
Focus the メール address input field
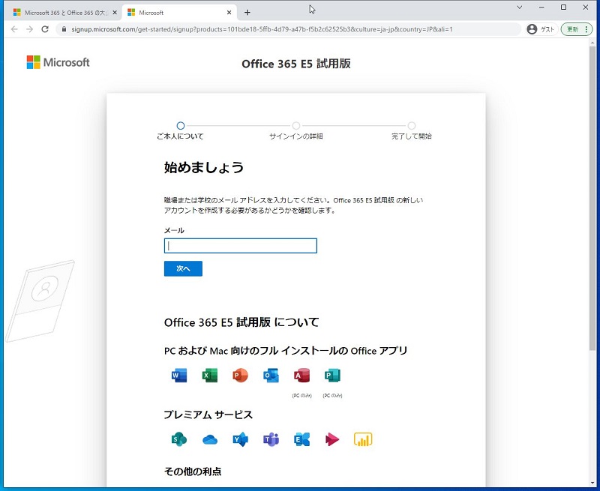click(241, 246)
